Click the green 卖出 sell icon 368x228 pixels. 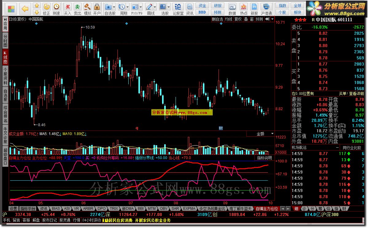coord(77,9)
